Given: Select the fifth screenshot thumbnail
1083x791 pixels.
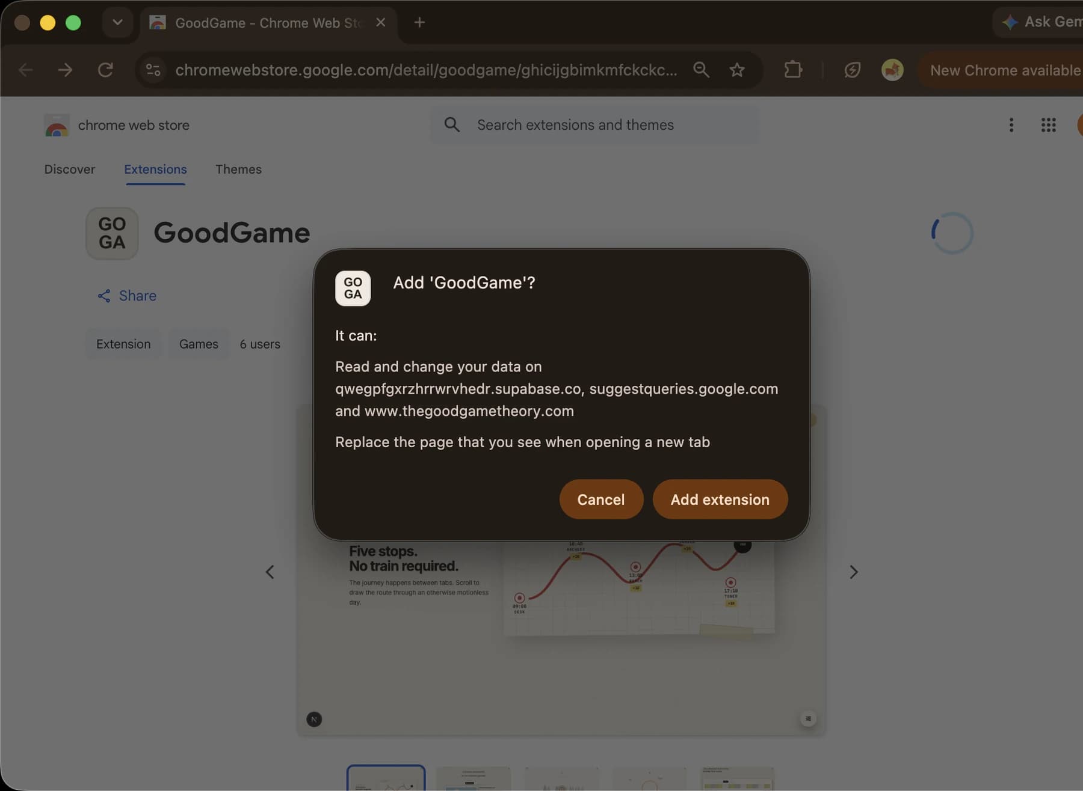Looking at the screenshot, I should point(737,778).
